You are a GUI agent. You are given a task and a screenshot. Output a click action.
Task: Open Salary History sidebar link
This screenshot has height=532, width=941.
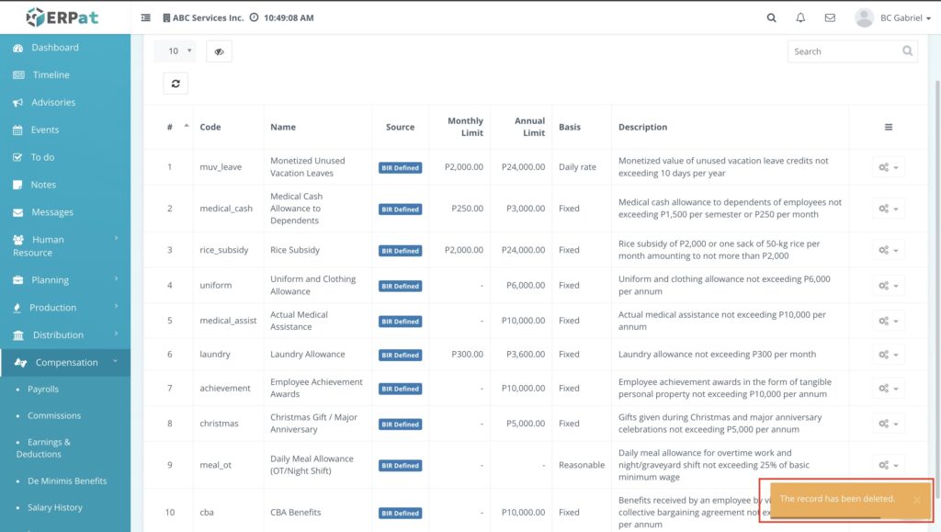55,507
